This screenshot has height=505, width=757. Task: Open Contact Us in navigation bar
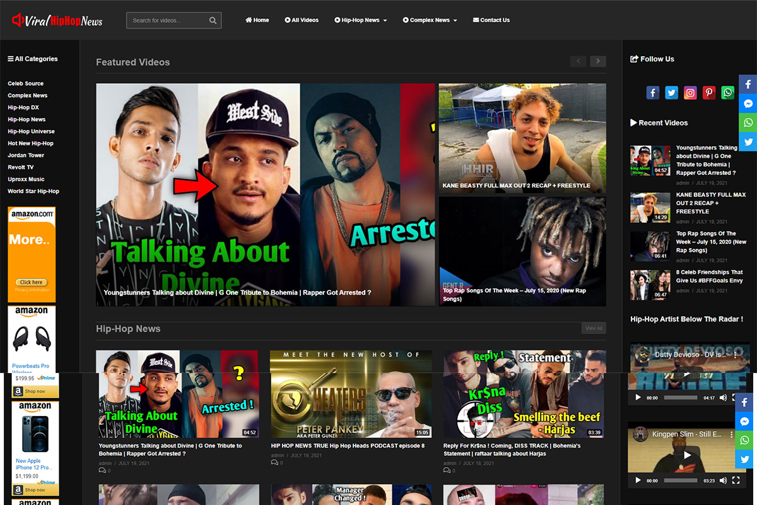pyautogui.click(x=491, y=20)
